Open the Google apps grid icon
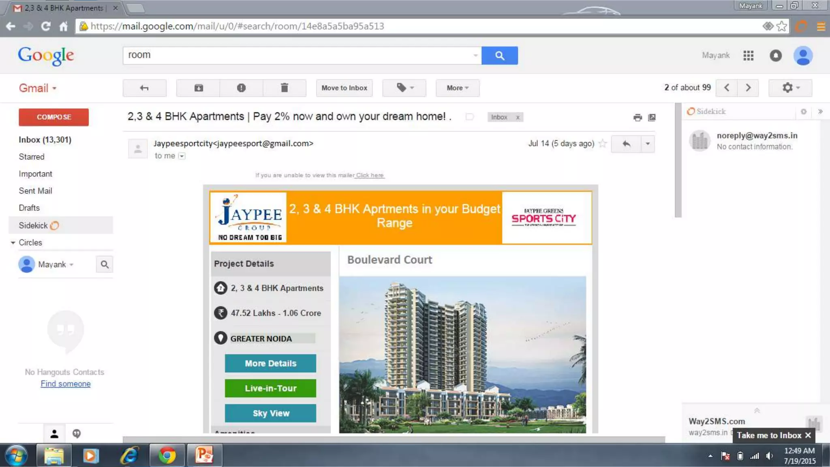The height and width of the screenshot is (467, 830). pos(748,56)
